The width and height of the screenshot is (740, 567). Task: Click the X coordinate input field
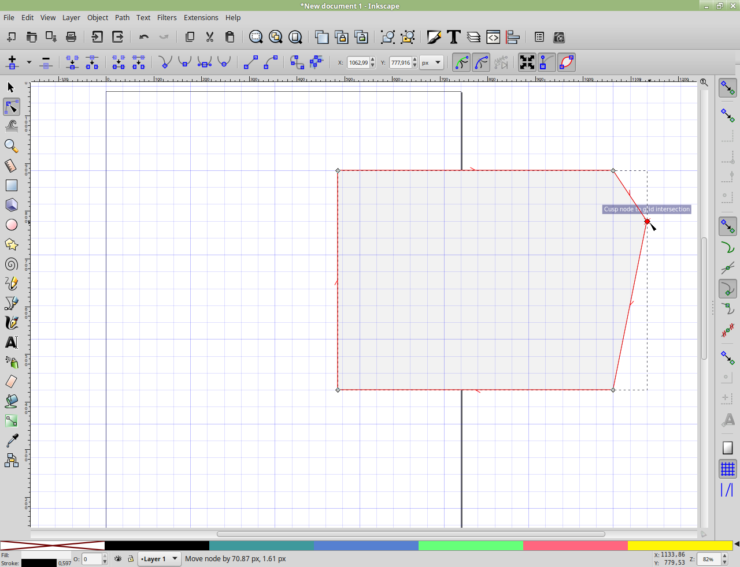pos(358,62)
